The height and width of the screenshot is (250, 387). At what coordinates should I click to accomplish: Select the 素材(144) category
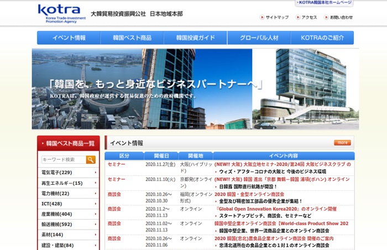click(53, 235)
